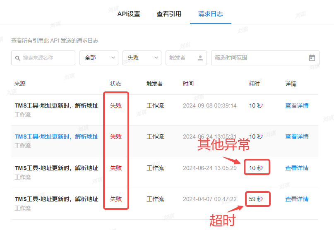The image size is (334, 230).
Task: View details for 2024-04-07 00:47:22 request
Action: (297, 199)
